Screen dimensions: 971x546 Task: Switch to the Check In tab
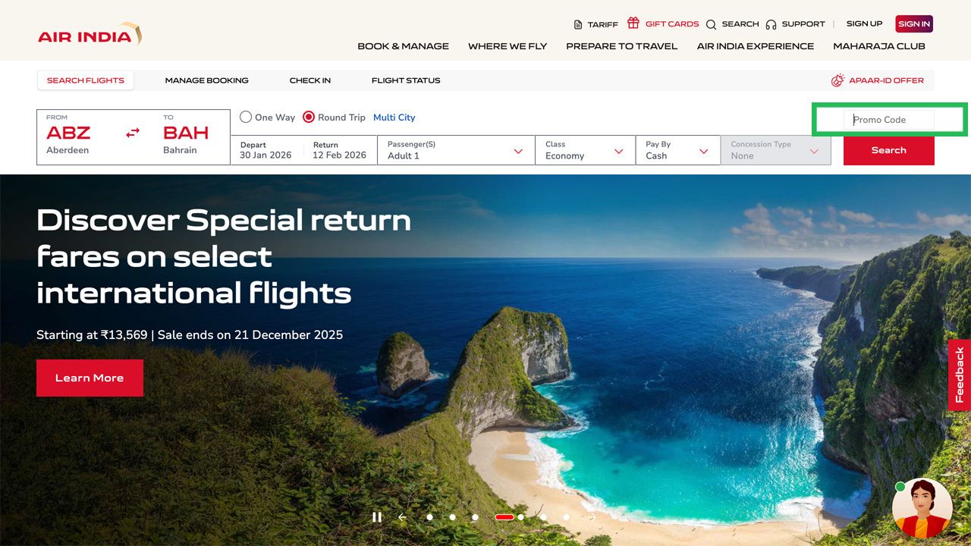[310, 80]
